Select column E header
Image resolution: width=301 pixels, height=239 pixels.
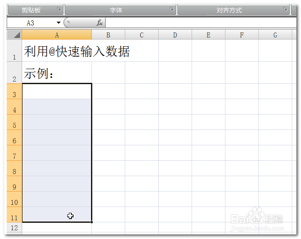click(208, 35)
